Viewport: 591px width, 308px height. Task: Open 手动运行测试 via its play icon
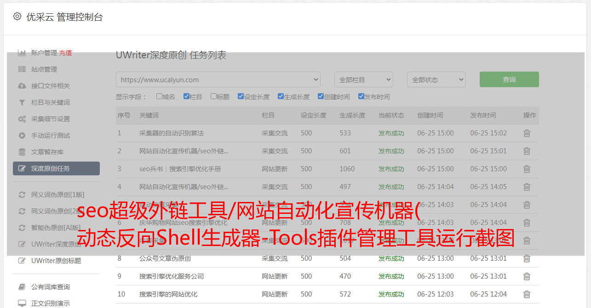coord(22,135)
